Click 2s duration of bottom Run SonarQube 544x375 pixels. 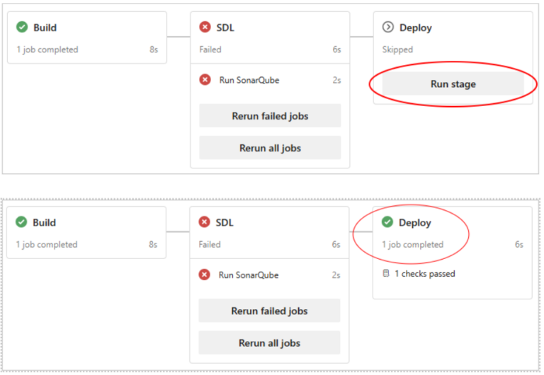[x=336, y=275]
